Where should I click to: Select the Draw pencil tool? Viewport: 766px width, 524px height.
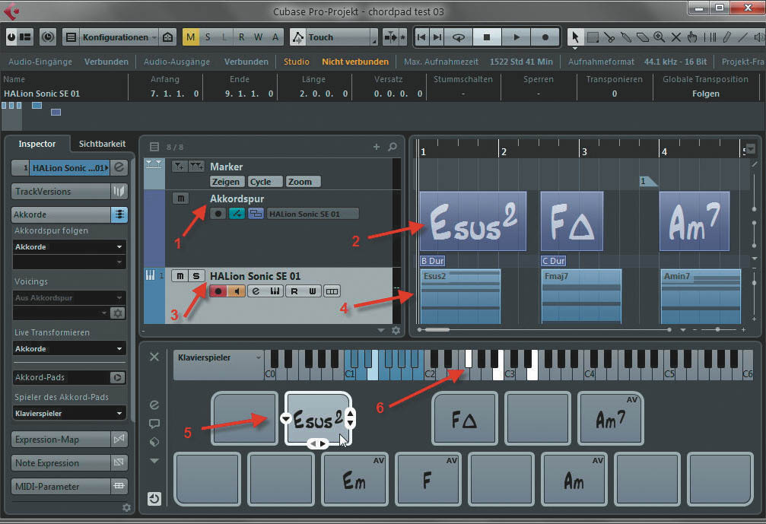[727, 37]
